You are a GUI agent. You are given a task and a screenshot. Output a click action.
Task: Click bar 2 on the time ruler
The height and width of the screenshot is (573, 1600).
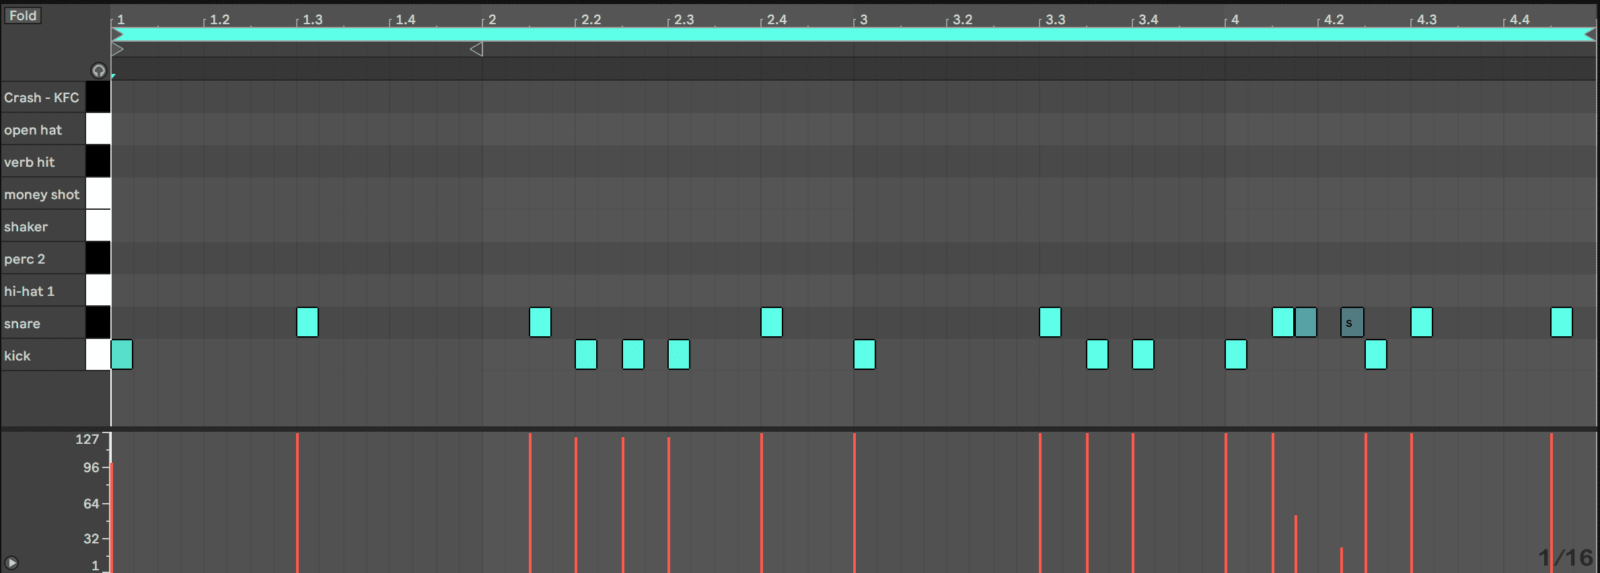(493, 20)
